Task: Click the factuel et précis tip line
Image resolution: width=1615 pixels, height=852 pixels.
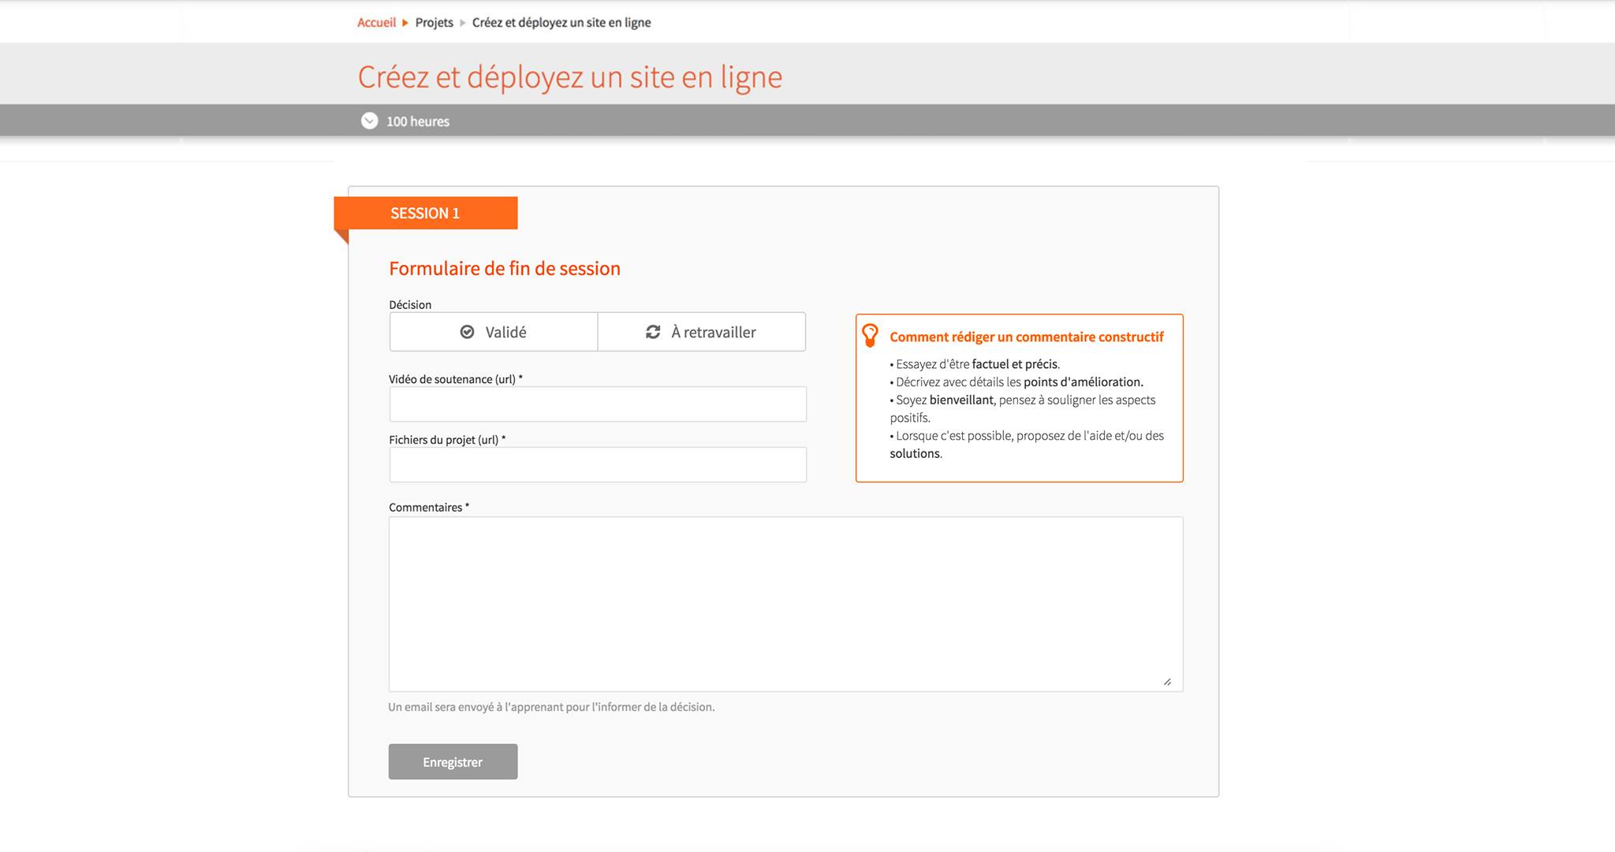Action: [x=975, y=364]
